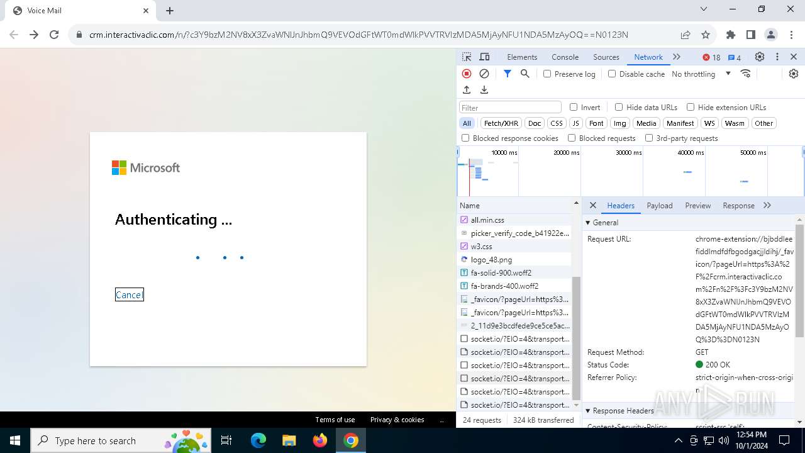Focus the network Filter text box

coord(510,107)
